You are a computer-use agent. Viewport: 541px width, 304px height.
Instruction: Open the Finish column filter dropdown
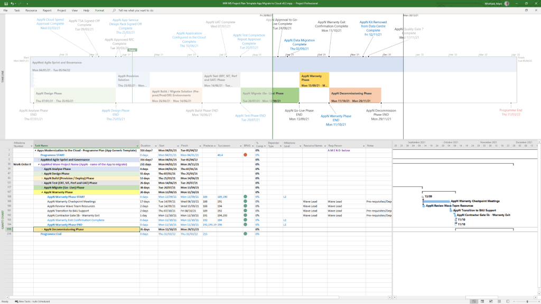click(200, 146)
